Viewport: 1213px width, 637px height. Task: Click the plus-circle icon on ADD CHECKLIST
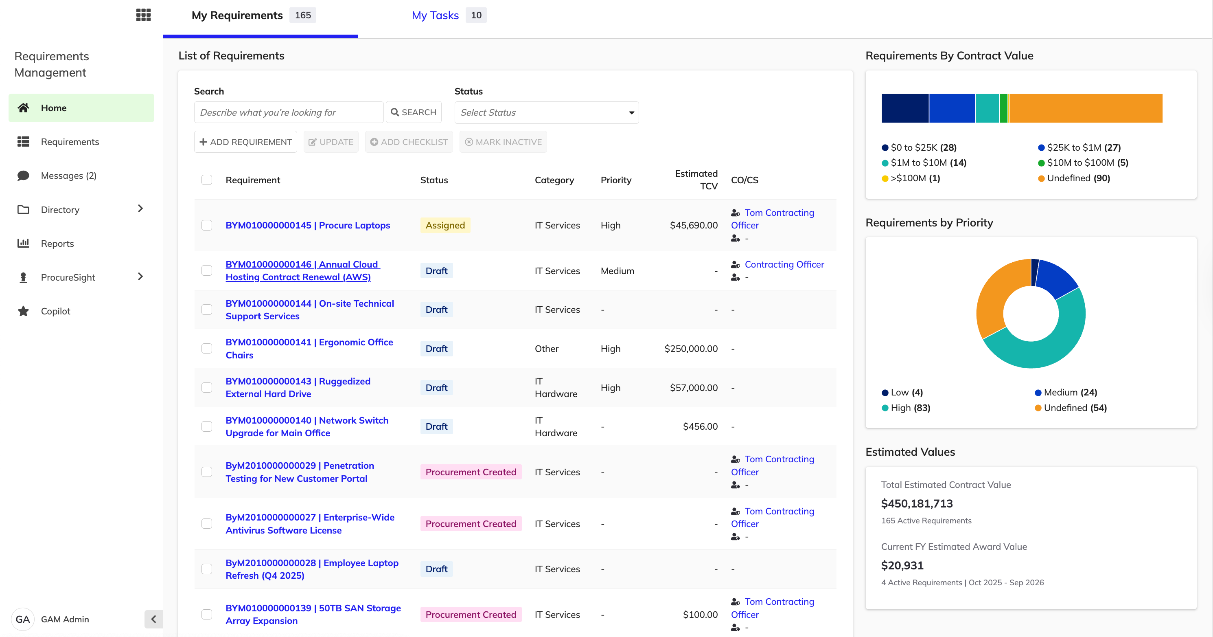click(374, 142)
